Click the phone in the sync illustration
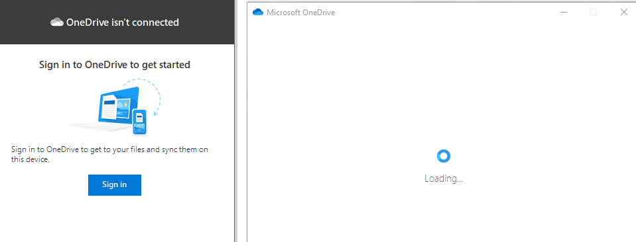 click(x=139, y=122)
